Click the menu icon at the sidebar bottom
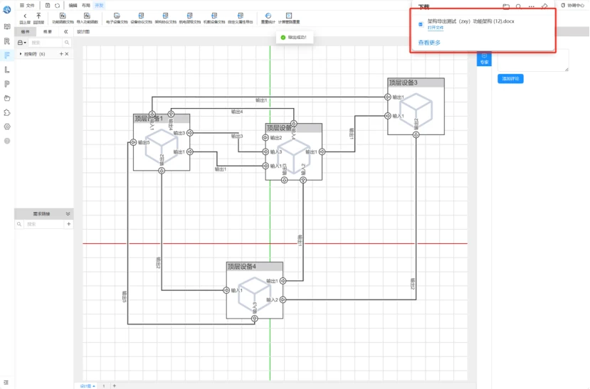Screen dimensions: 590x389 (6, 383)
